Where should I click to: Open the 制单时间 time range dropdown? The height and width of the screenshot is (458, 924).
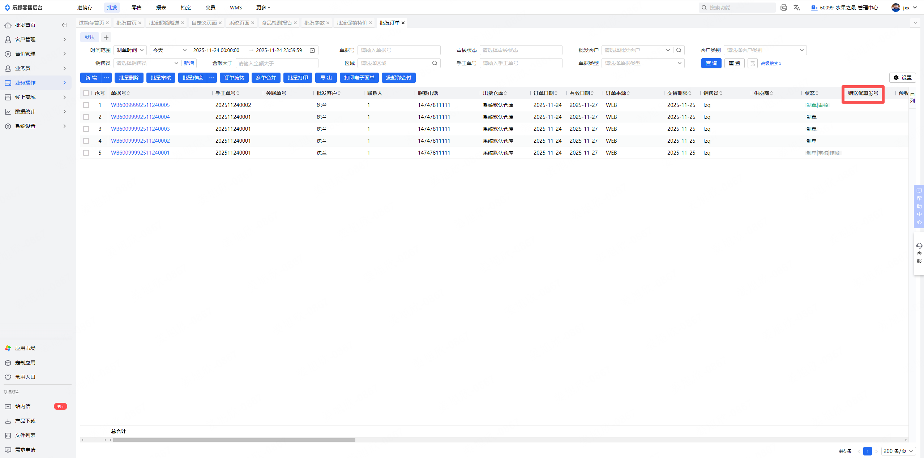[130, 50]
